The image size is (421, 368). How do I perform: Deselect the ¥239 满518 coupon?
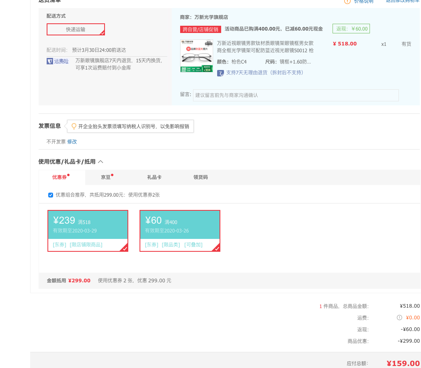[88, 231]
